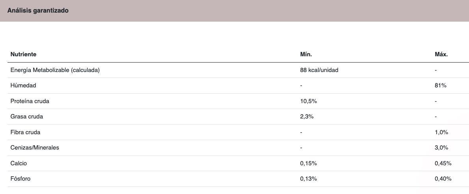The height and width of the screenshot is (194, 469).
Task: Select the Grasa cruda row label
Action: tap(27, 117)
